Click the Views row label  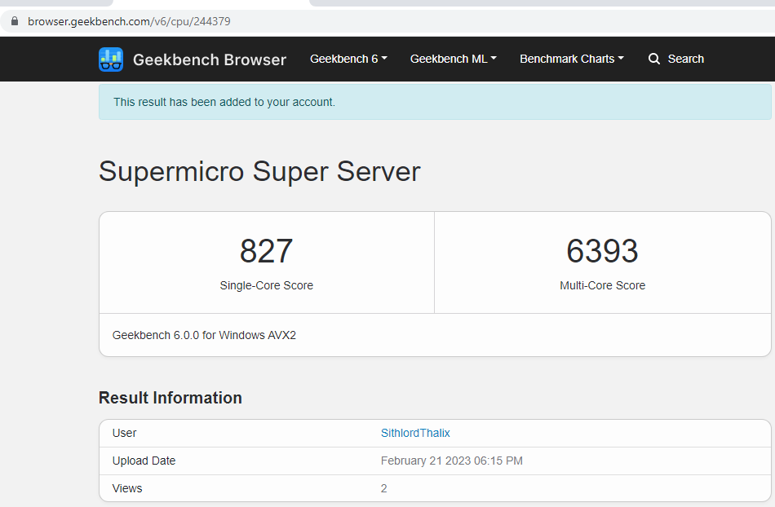[127, 488]
